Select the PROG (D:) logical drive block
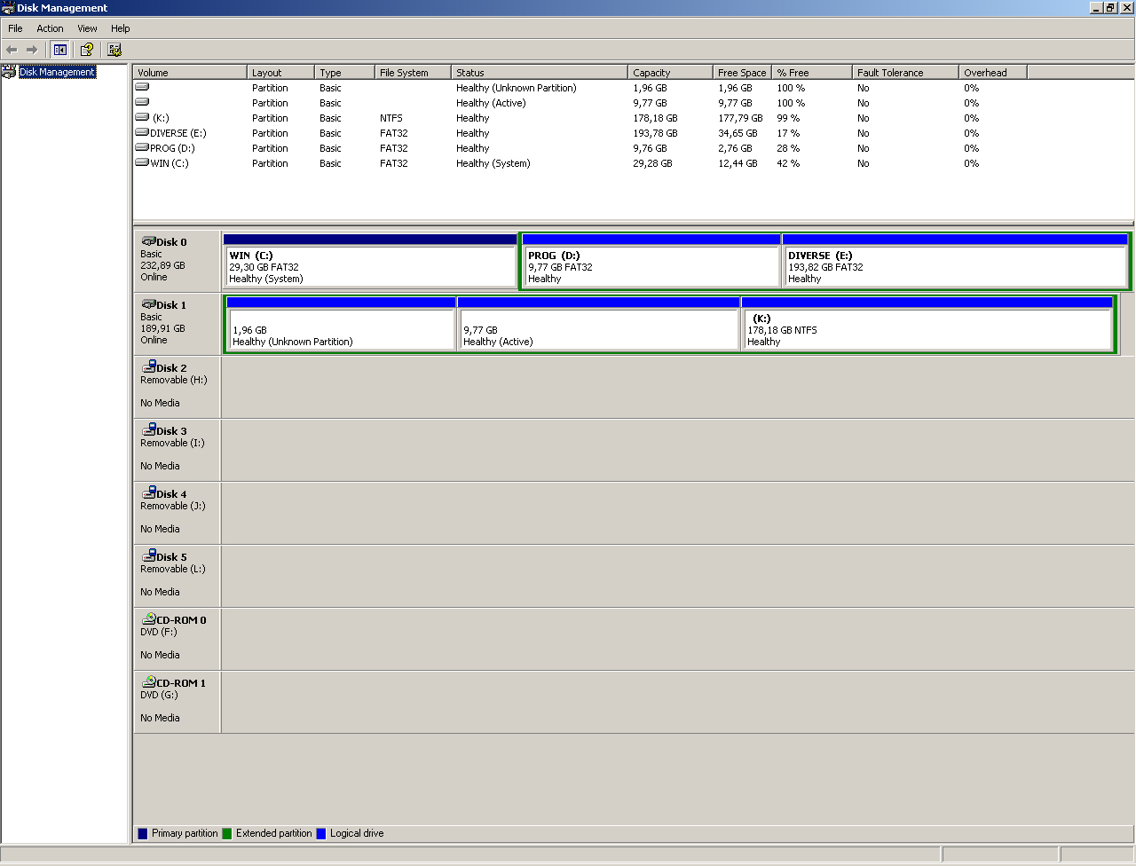The image size is (1136, 866). click(651, 261)
